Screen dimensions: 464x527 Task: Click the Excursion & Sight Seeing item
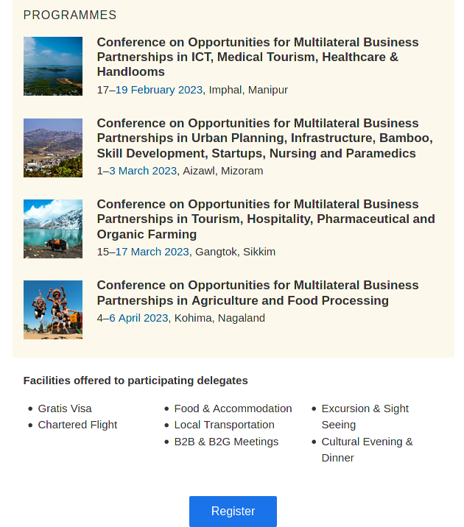[365, 417]
